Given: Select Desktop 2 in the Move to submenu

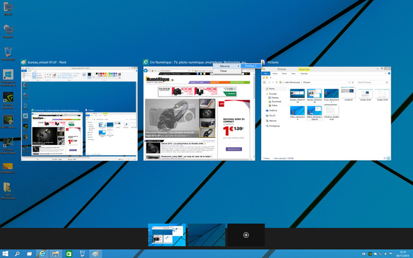Looking at the screenshot, I should (x=251, y=66).
